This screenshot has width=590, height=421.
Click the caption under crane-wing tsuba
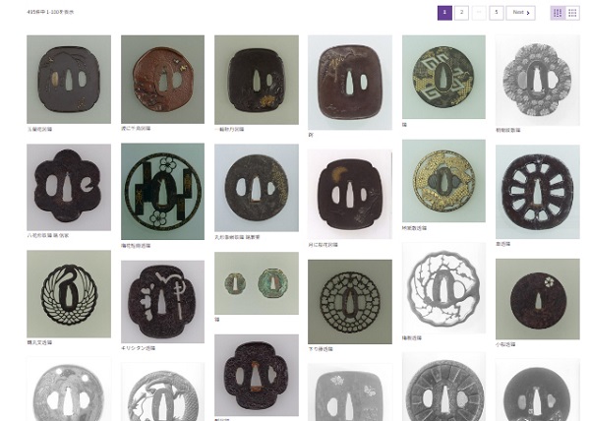39,342
